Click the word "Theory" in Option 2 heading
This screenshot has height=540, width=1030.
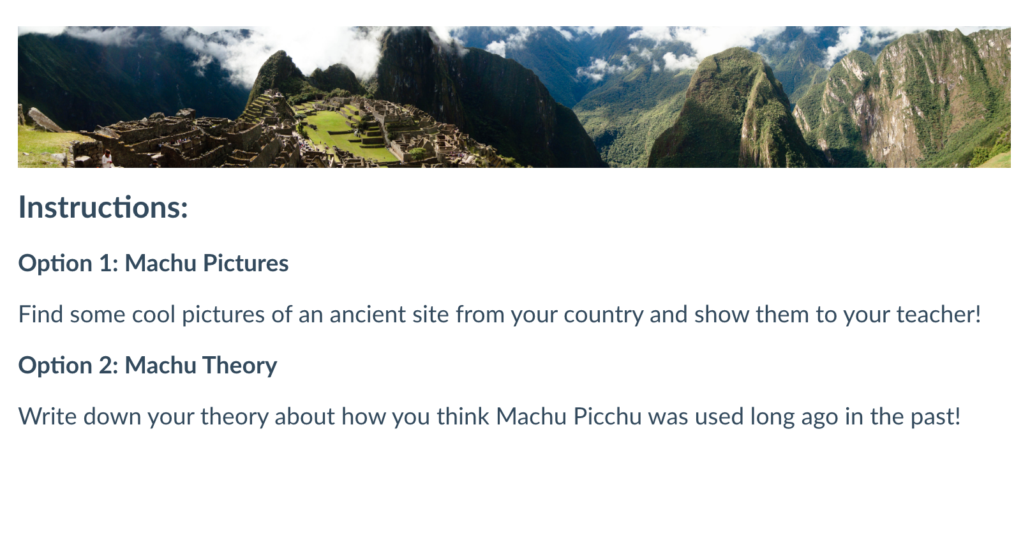pos(239,366)
